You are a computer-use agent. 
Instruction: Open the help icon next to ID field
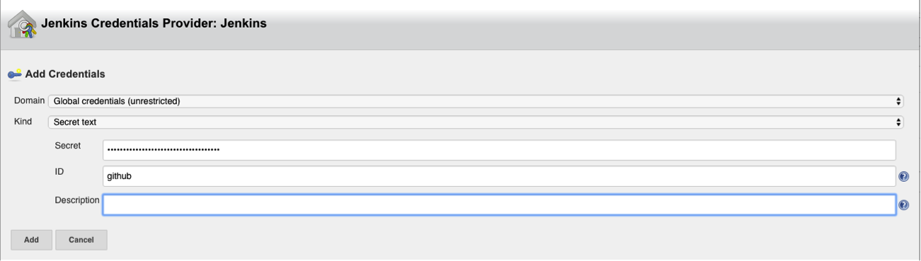[903, 177]
